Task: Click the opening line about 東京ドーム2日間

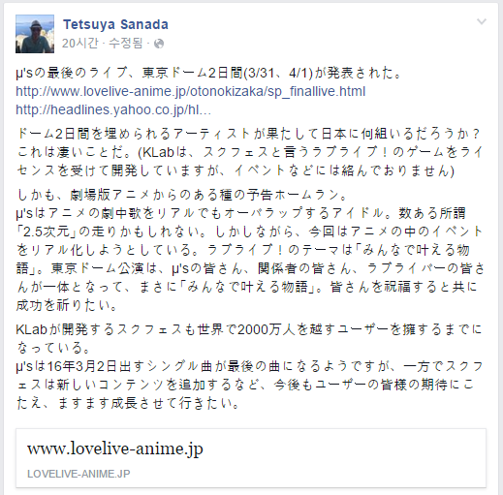Action: pyautogui.click(x=208, y=73)
